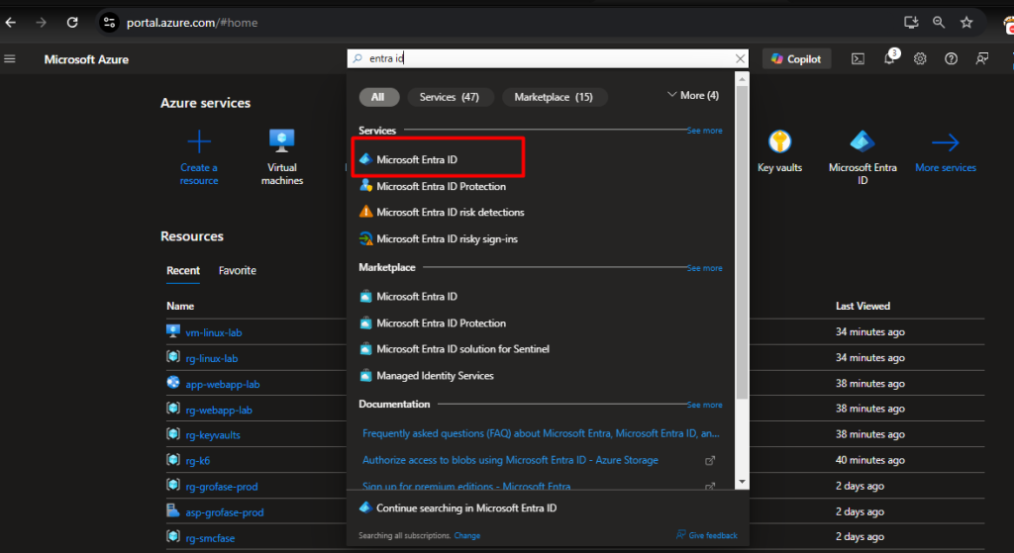Select the Services (47) filter
Viewport: 1014px width, 553px height.
[449, 97]
